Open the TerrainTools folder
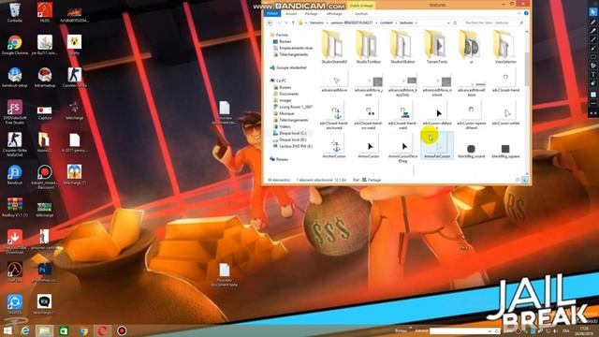This screenshot has height=337, width=599. (437, 48)
